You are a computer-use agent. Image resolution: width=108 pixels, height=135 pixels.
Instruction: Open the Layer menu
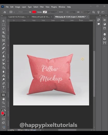24,7
